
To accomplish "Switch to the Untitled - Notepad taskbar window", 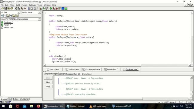I will point(76,106).
